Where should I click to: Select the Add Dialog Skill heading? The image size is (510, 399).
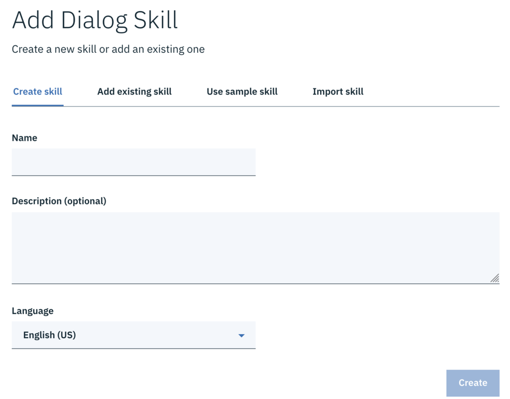coord(95,20)
